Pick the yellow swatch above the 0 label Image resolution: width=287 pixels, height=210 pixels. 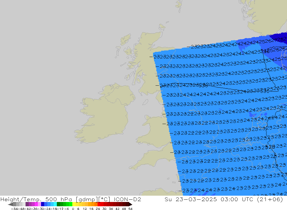tap(74, 204)
